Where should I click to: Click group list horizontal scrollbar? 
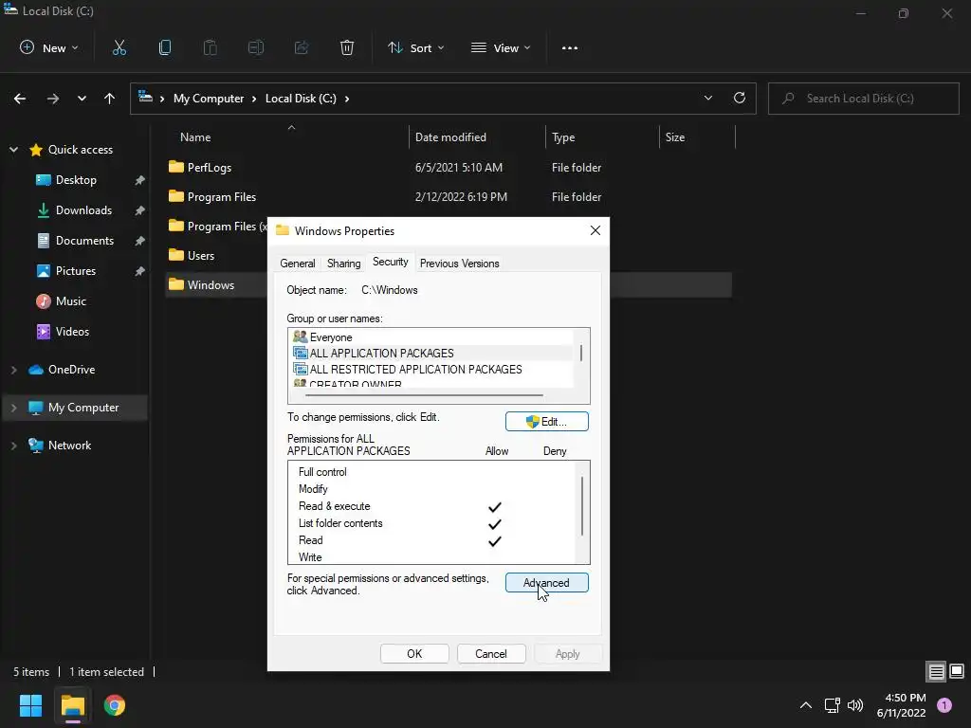point(424,395)
